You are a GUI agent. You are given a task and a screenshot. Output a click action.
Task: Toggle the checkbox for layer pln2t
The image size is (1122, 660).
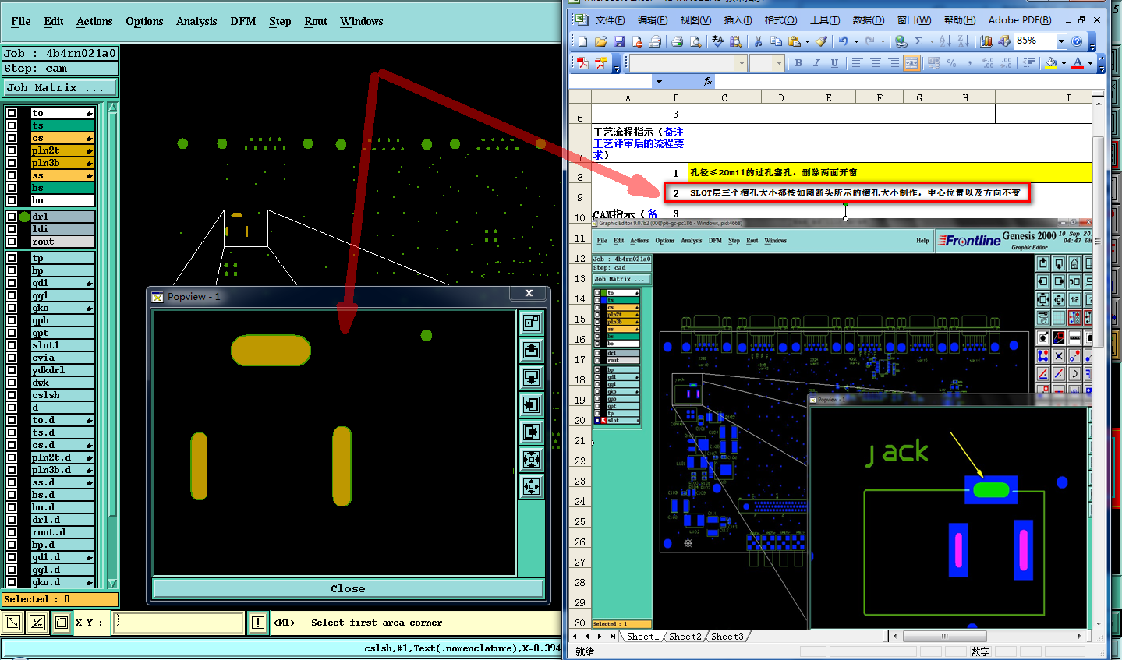pos(12,150)
